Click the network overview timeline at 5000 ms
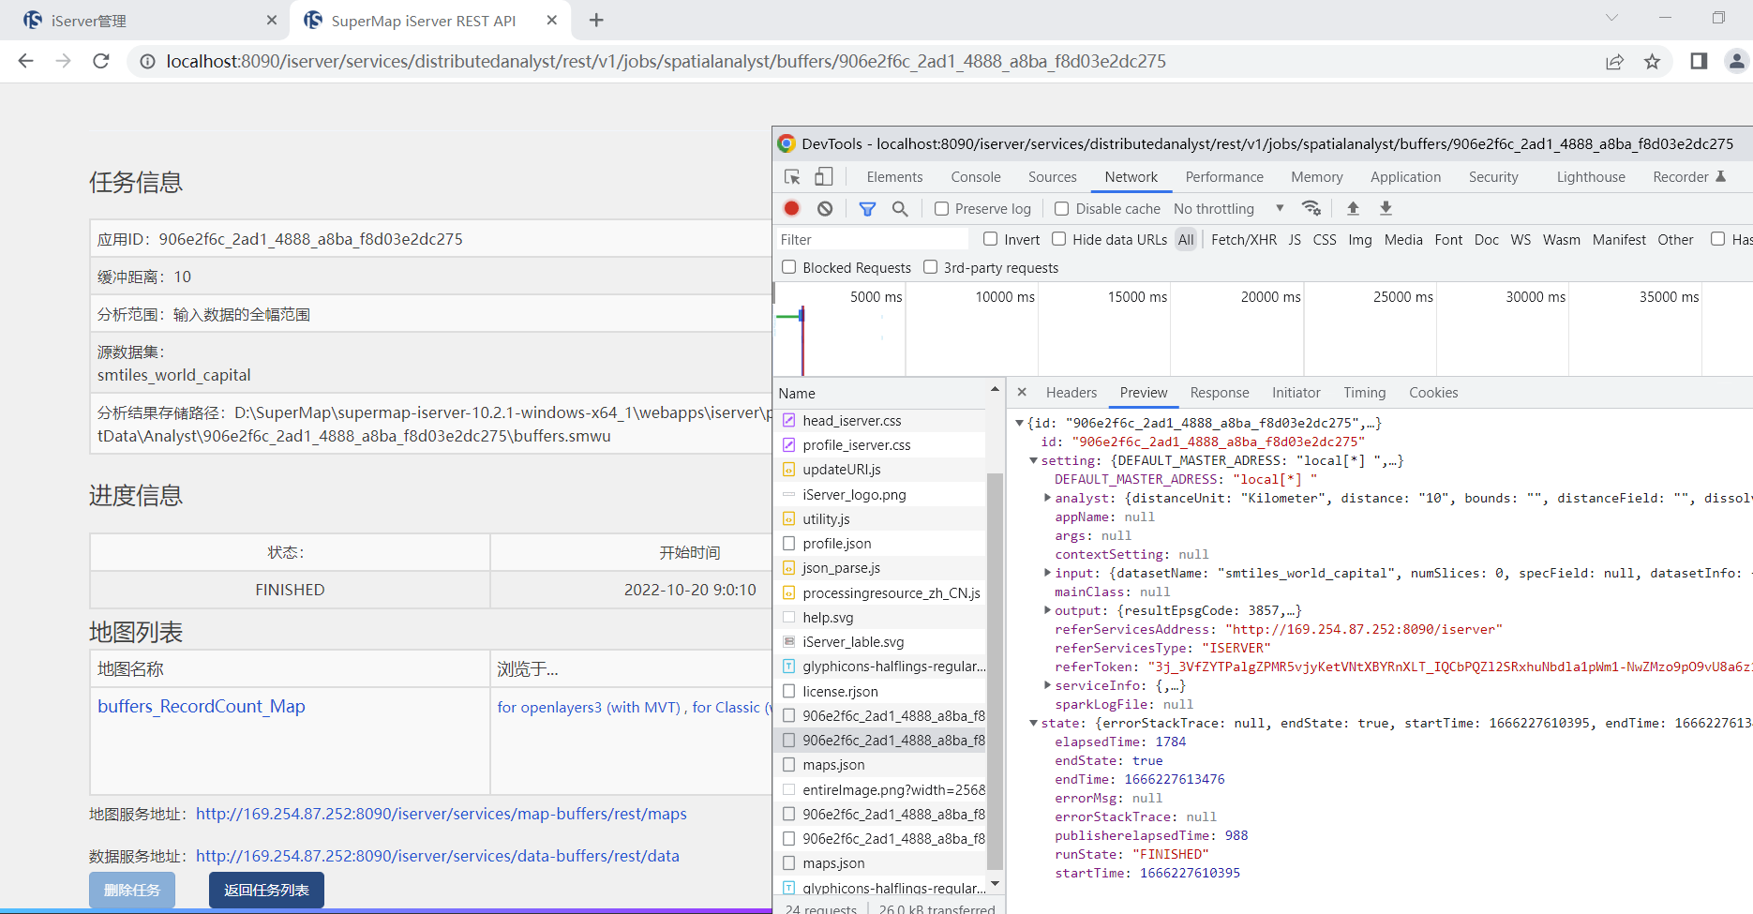 [876, 297]
